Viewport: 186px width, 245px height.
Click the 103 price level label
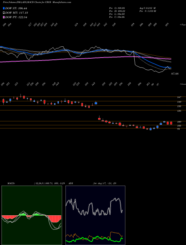pyautogui.click(x=179, y=126)
